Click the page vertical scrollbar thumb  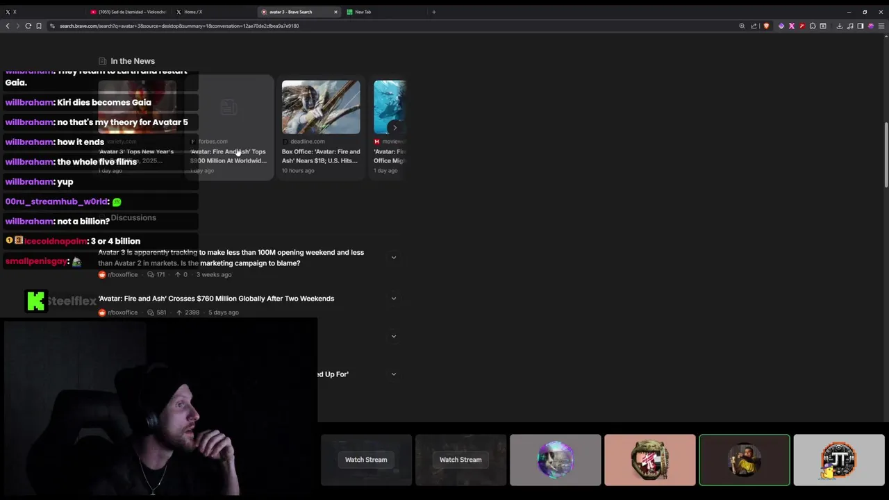pos(886,155)
